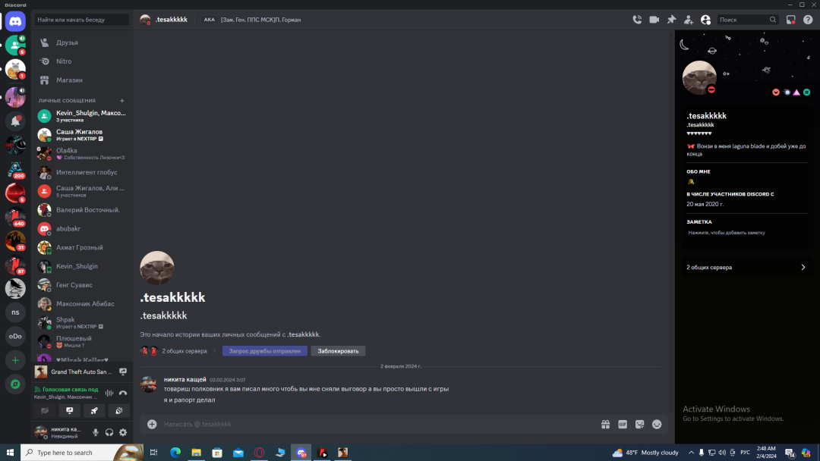This screenshot has width=820, height=461.
Task: Open user settings gear
Action: coord(123,432)
